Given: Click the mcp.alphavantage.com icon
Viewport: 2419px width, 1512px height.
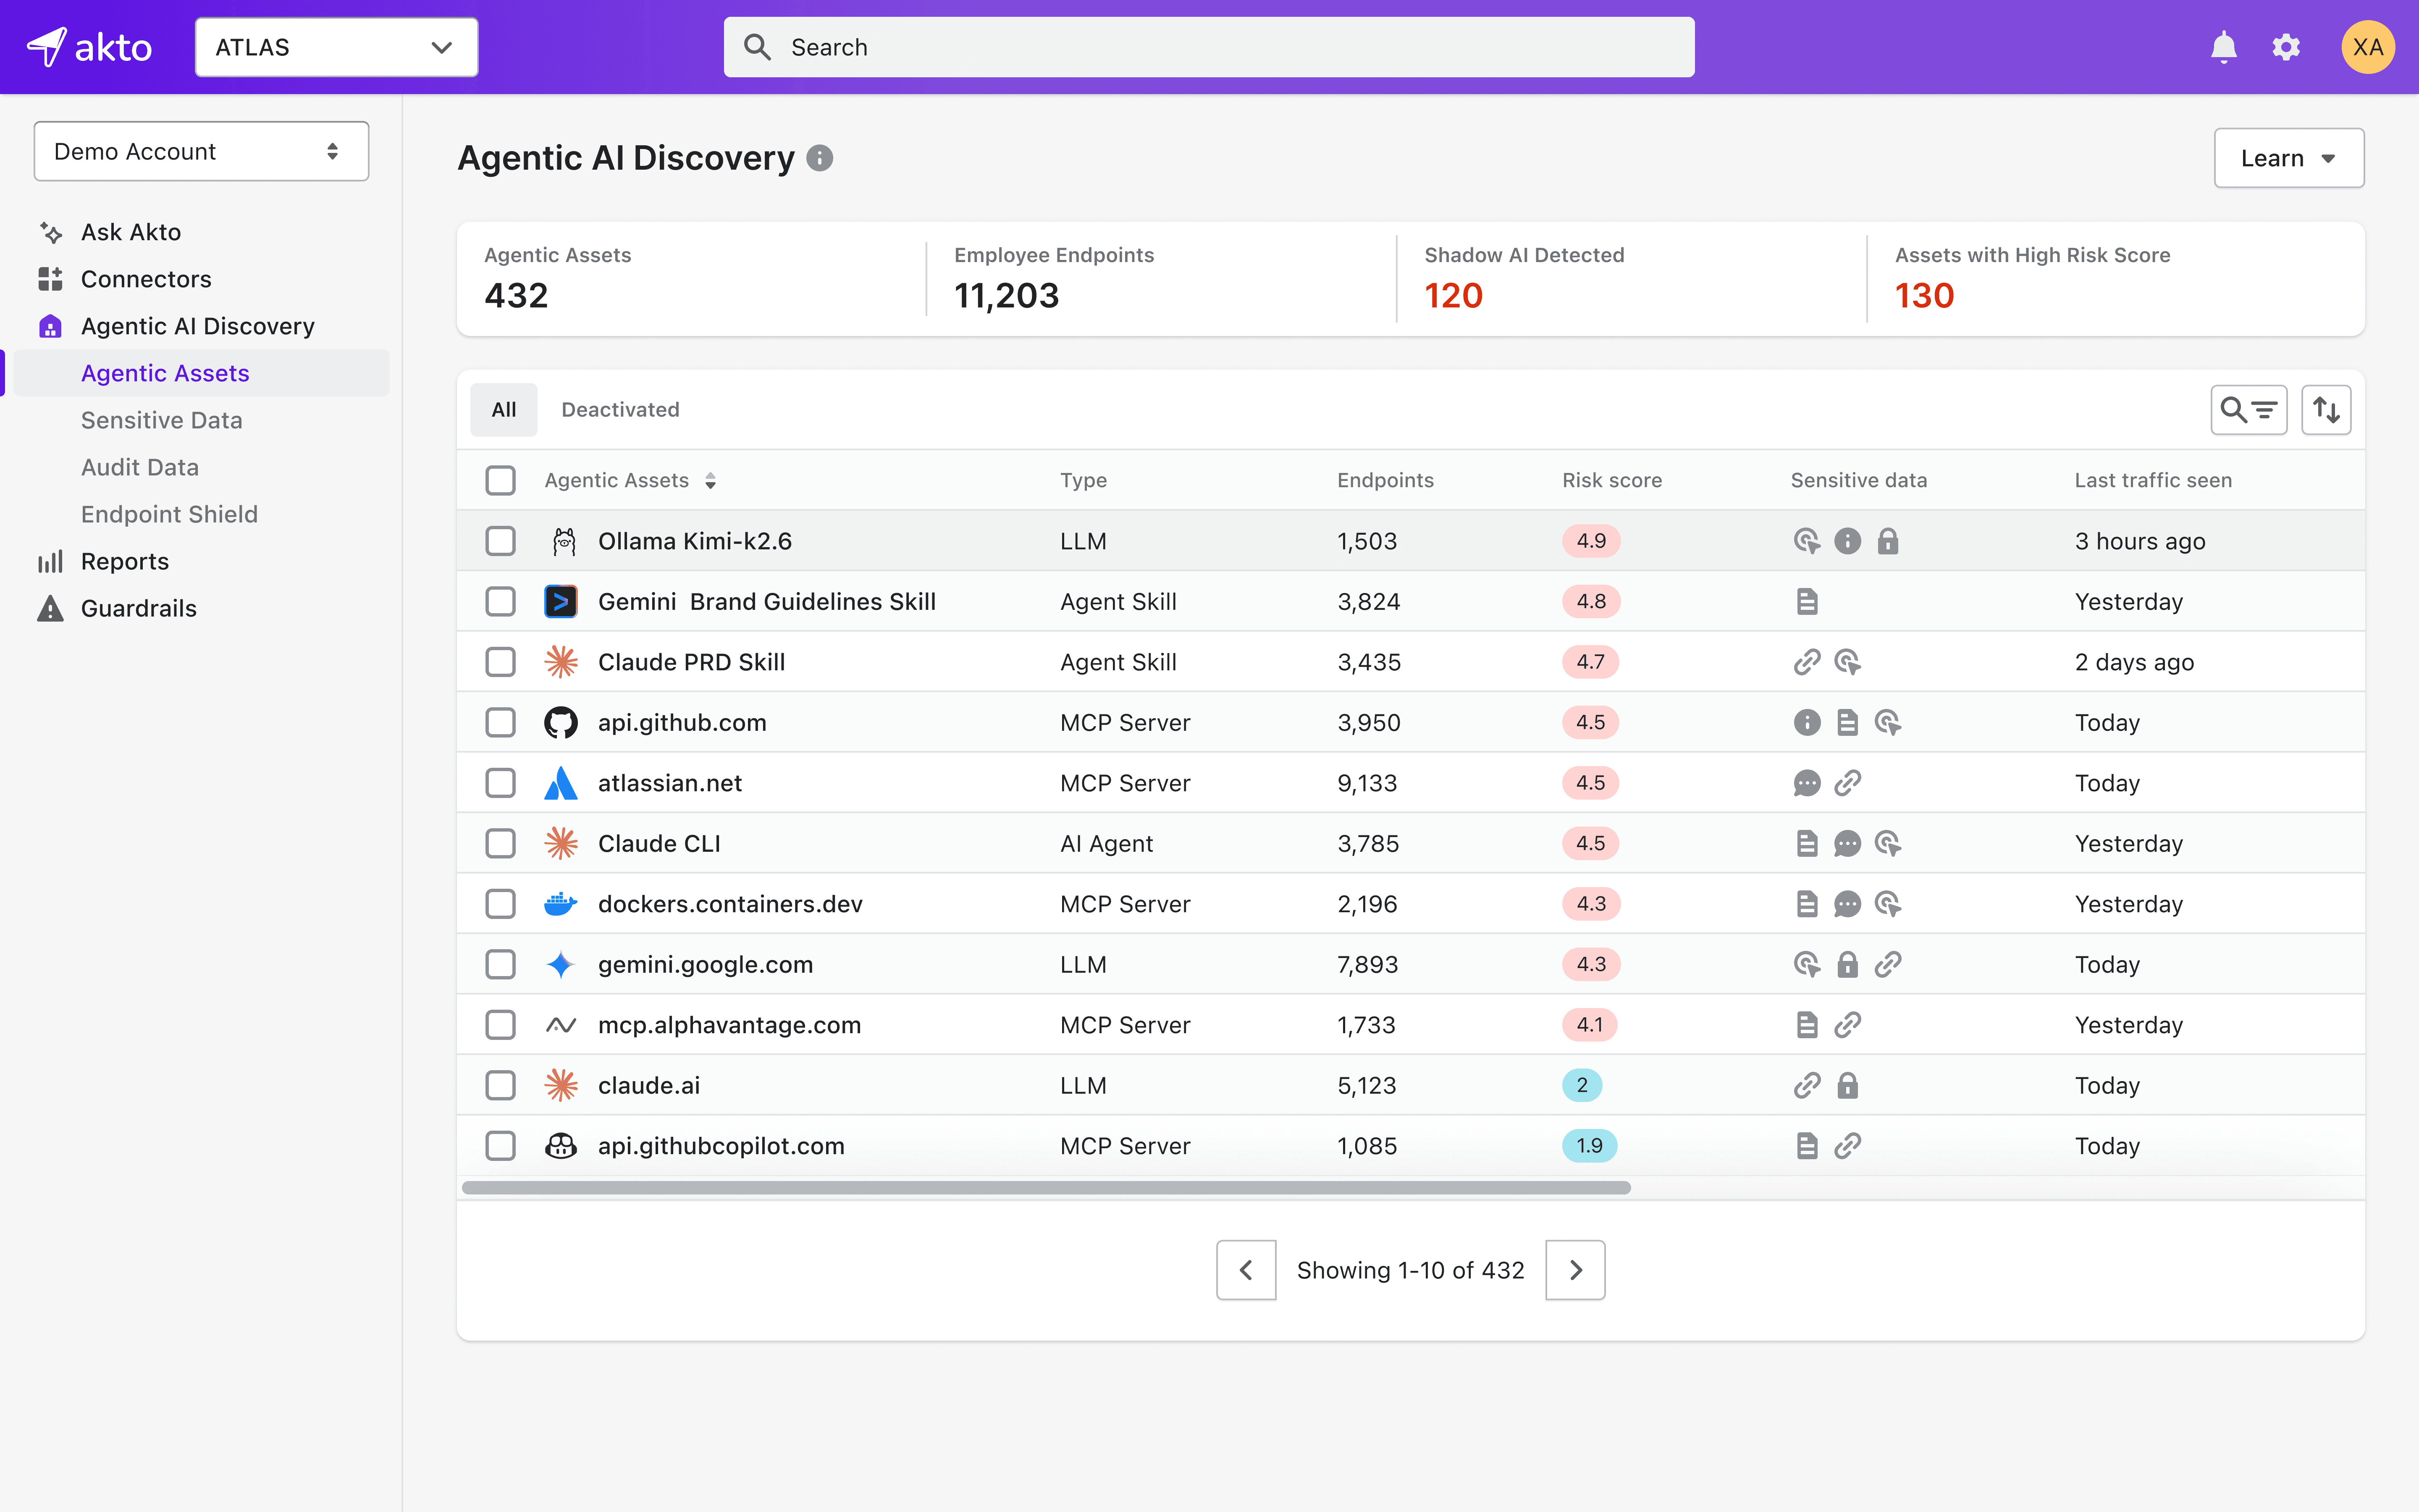Looking at the screenshot, I should (x=561, y=1025).
